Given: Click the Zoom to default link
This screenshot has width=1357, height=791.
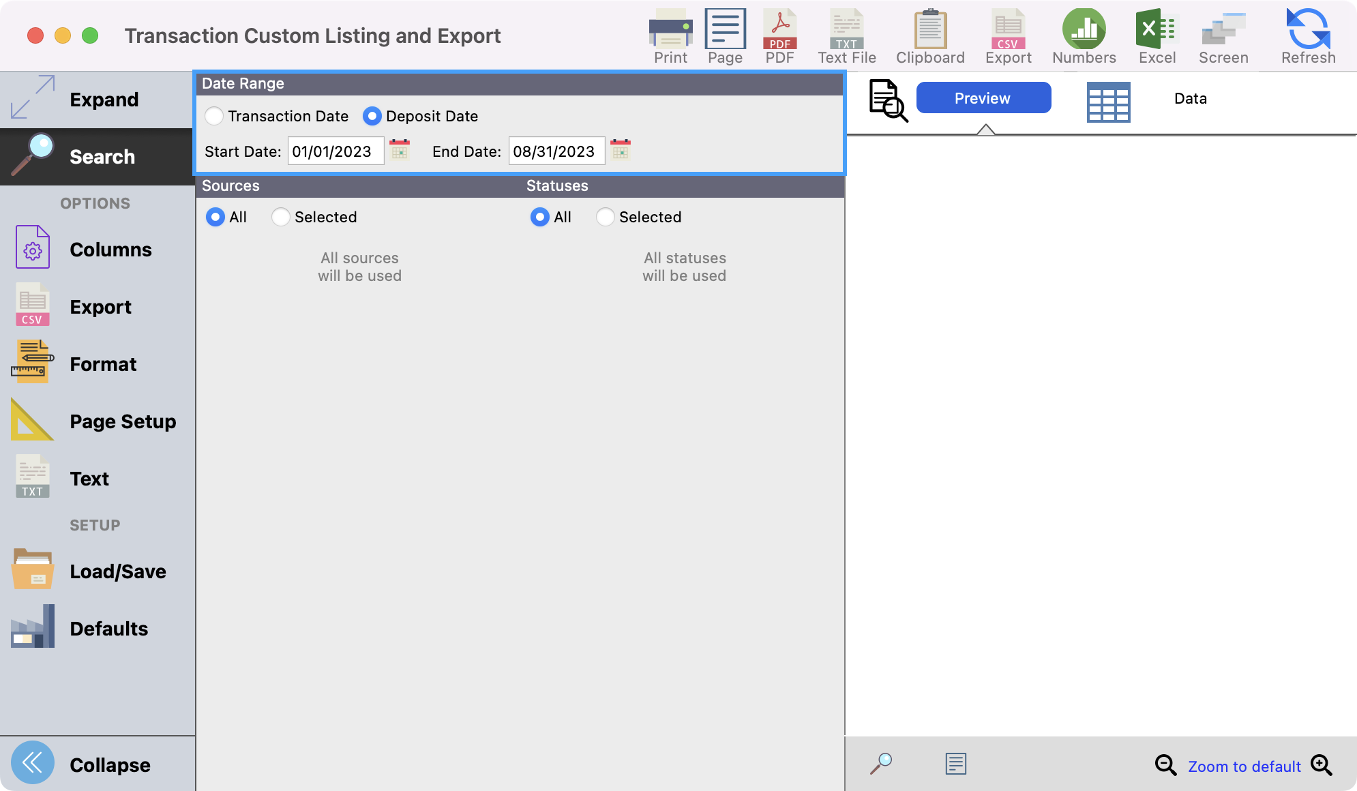Looking at the screenshot, I should 1244,766.
